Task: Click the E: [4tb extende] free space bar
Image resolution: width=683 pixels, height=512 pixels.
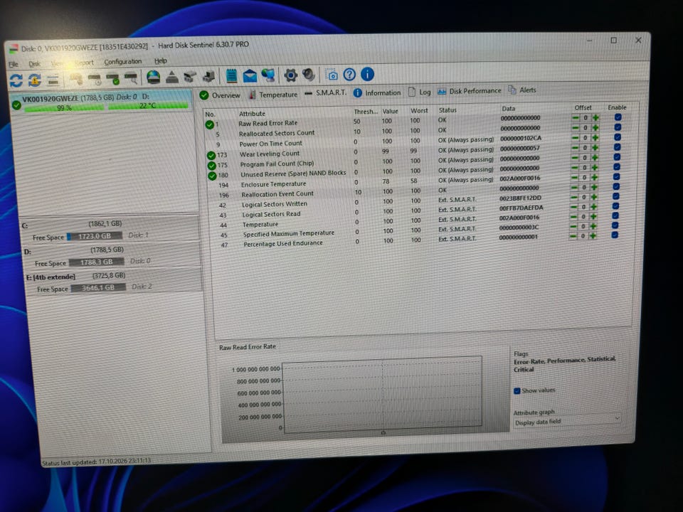Action: coord(98,288)
